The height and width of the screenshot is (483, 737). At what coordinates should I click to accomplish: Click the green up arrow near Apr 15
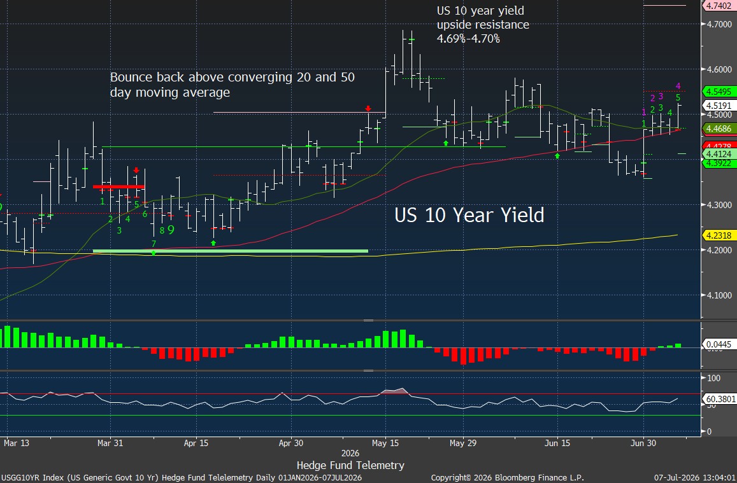coord(213,242)
